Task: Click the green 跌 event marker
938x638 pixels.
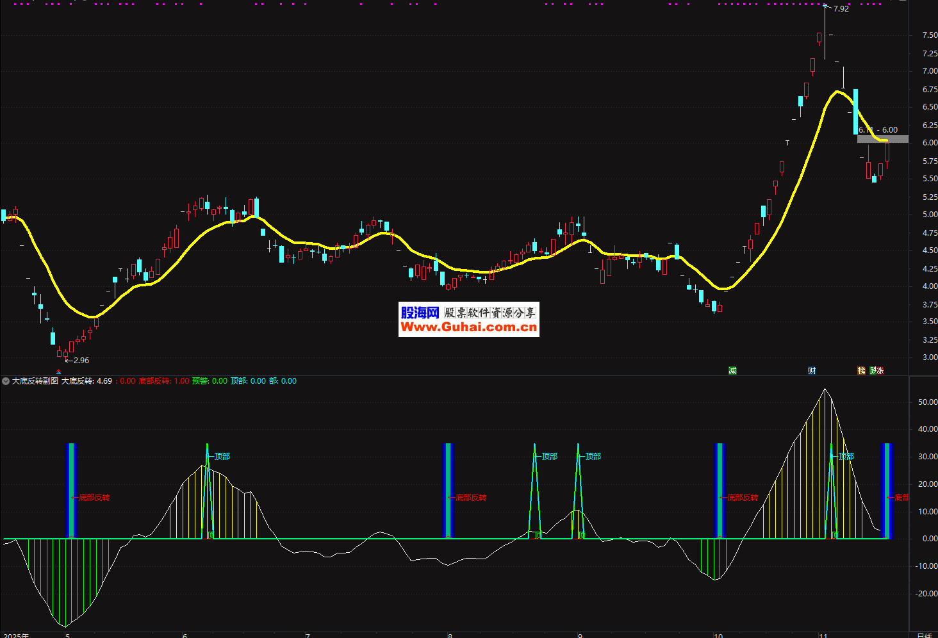Action: pyautogui.click(x=873, y=371)
